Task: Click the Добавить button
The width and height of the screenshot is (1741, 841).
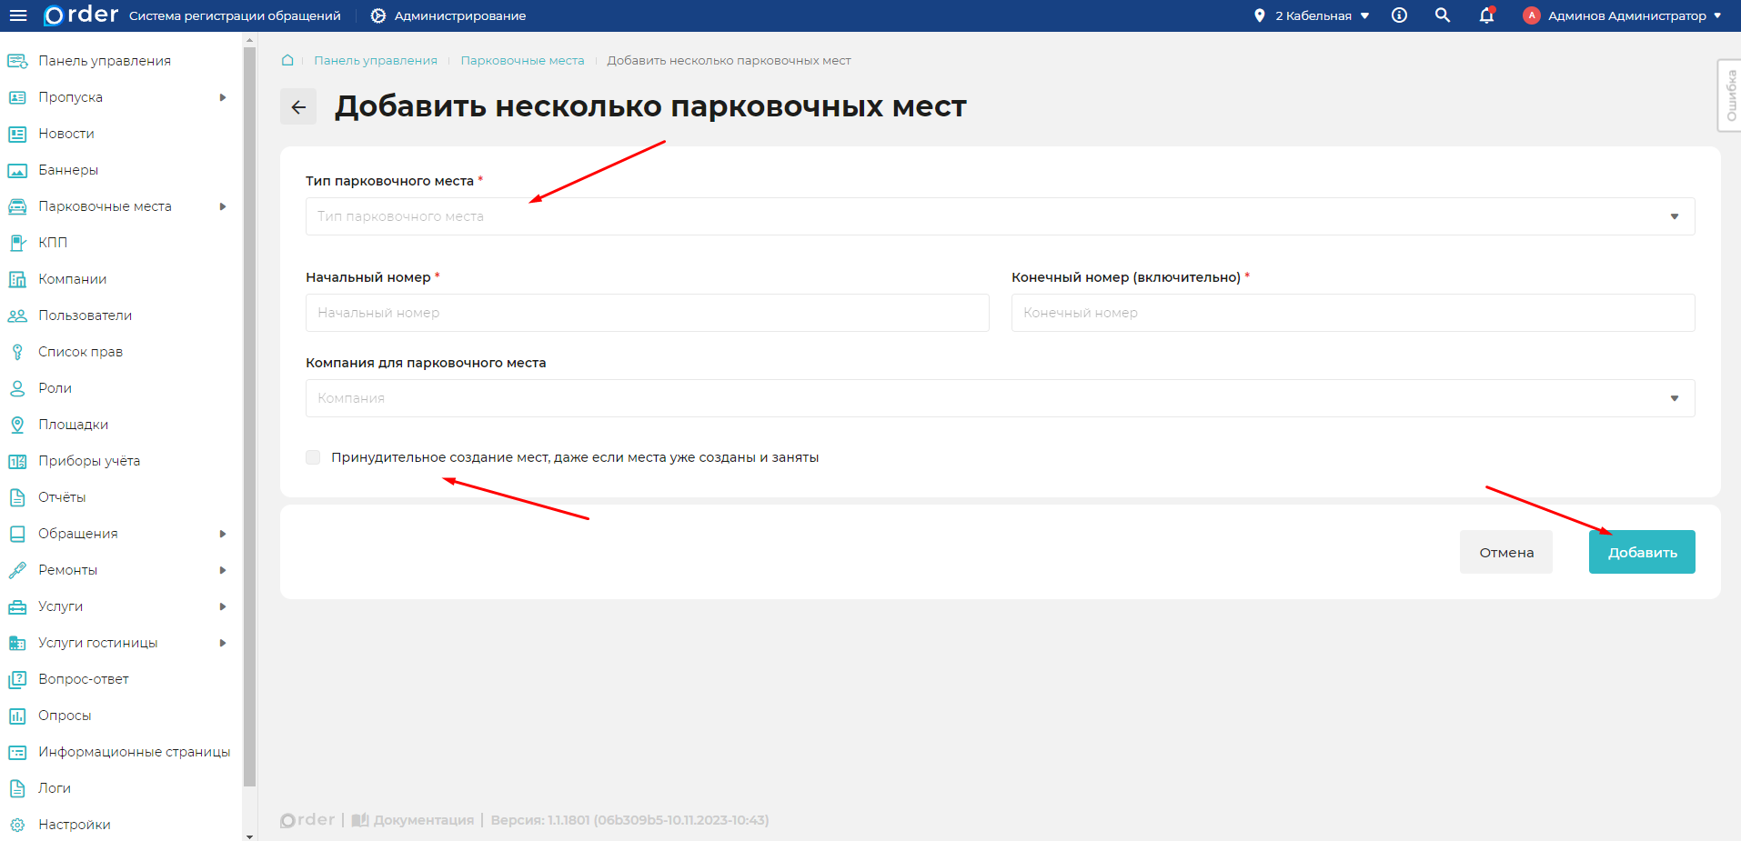Action: [x=1641, y=552]
